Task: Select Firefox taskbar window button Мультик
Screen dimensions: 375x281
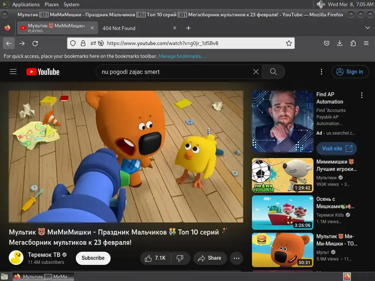Action: click(43, 277)
